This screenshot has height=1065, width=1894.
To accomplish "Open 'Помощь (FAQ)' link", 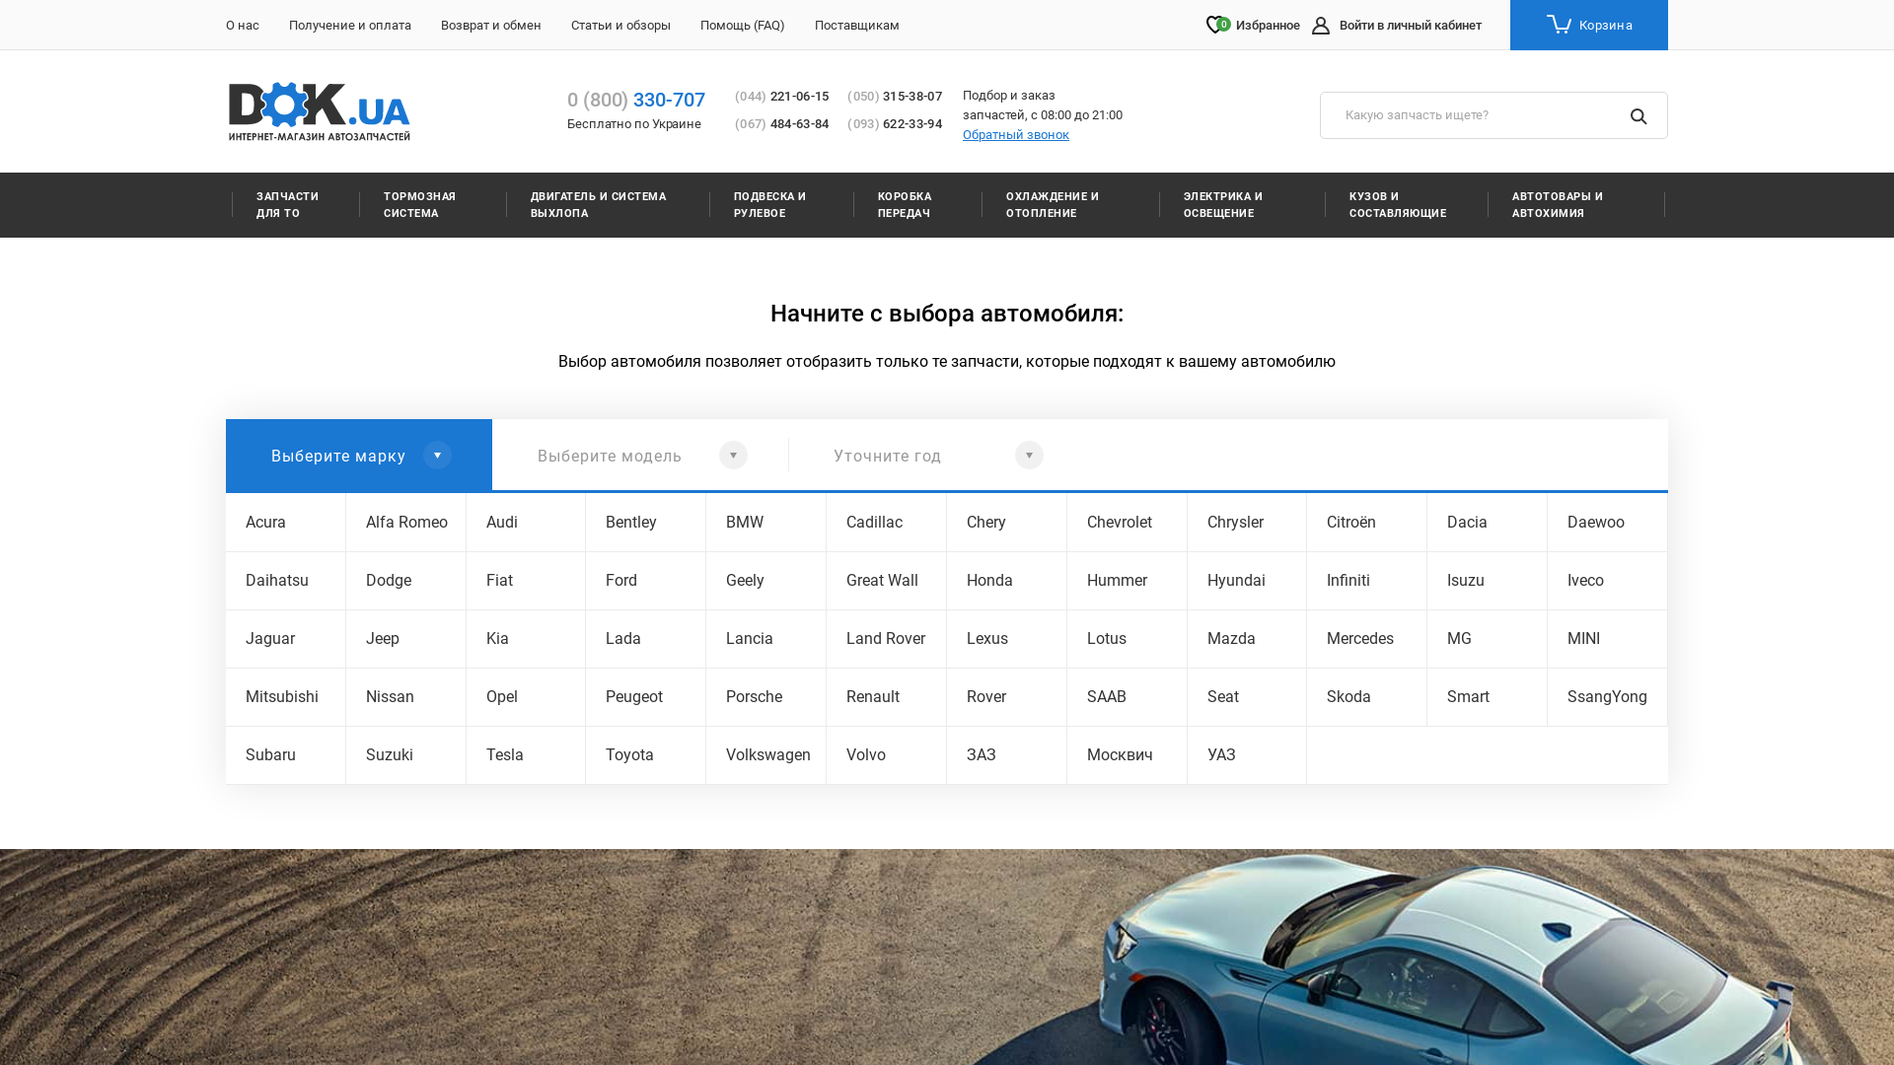I will pos(743,26).
